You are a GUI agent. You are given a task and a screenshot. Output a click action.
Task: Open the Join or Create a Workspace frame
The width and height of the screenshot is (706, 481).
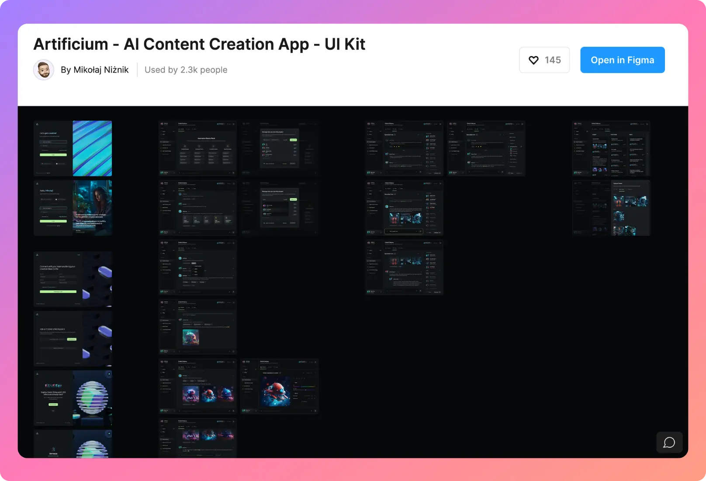(x=73, y=338)
